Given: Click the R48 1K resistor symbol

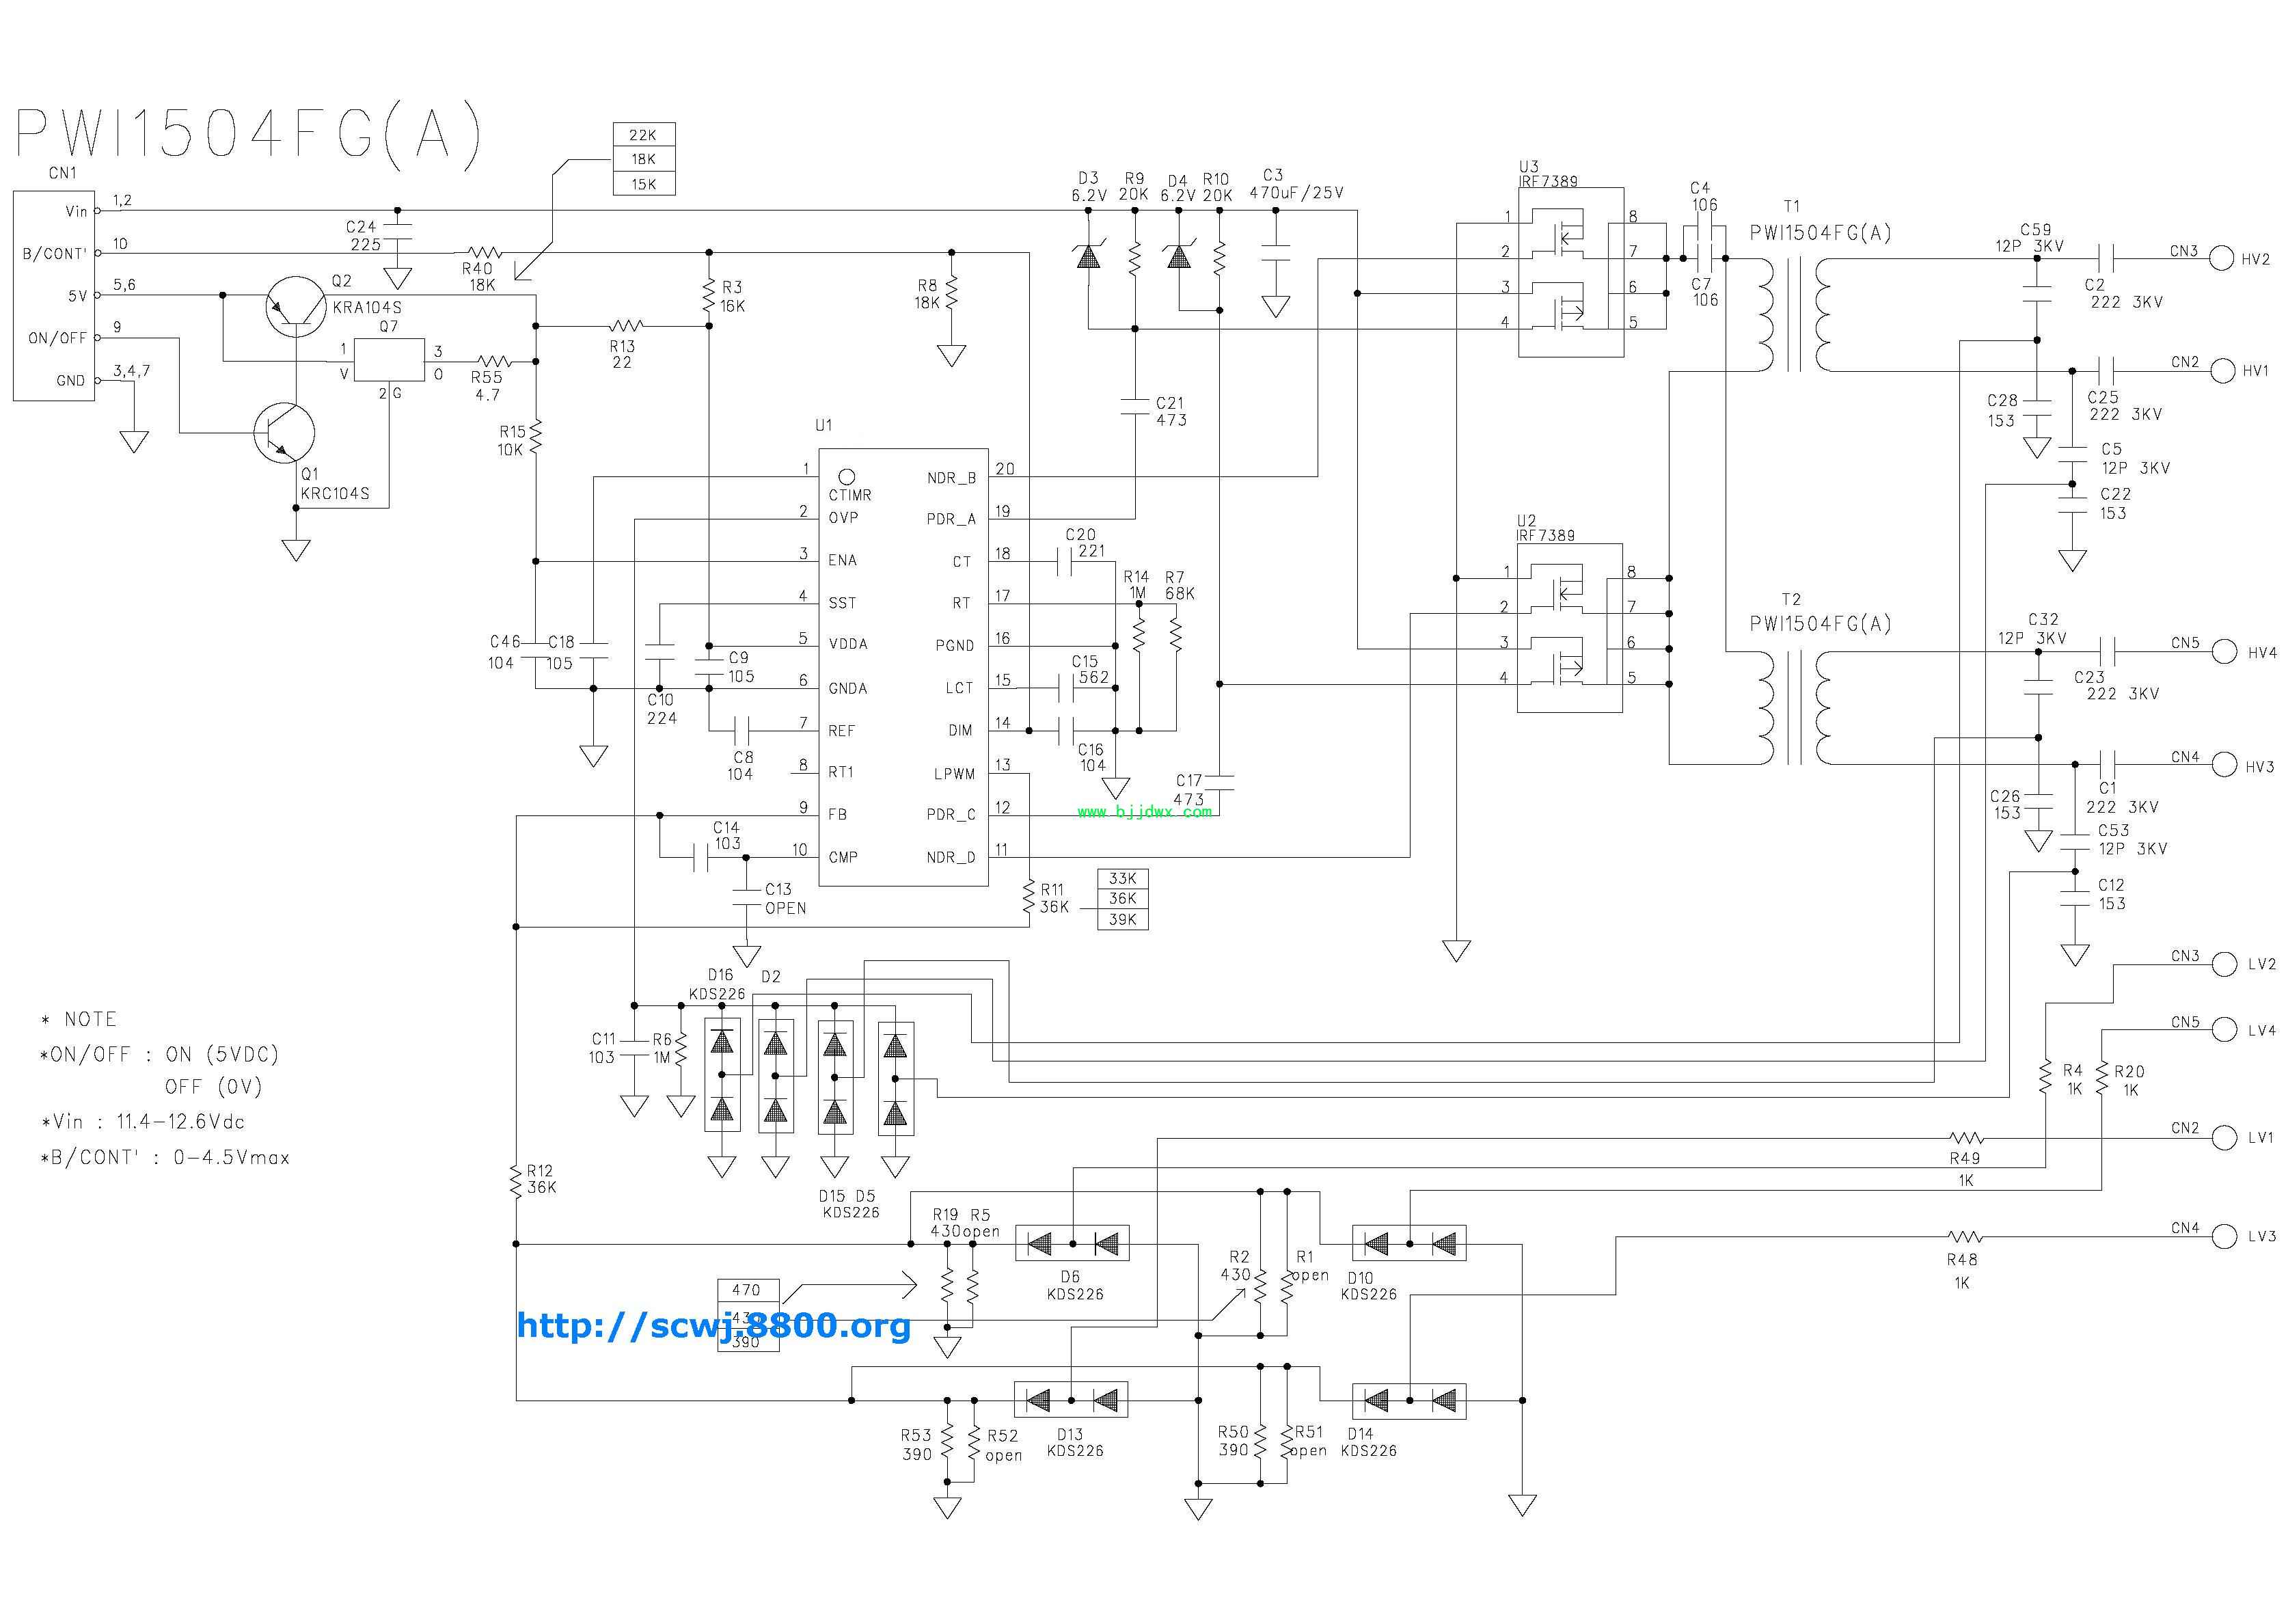Looking at the screenshot, I should pyautogui.click(x=1965, y=1237).
